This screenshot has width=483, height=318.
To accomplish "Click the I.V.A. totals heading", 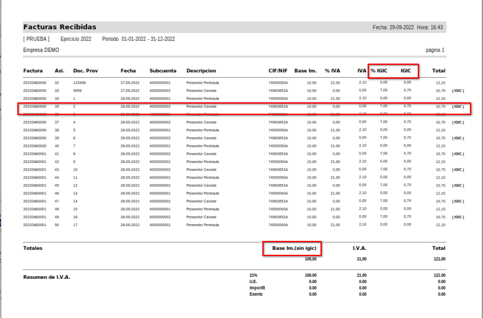I will [x=360, y=248].
